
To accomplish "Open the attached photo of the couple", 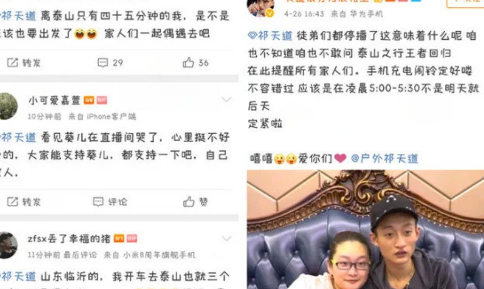I will 365,230.
